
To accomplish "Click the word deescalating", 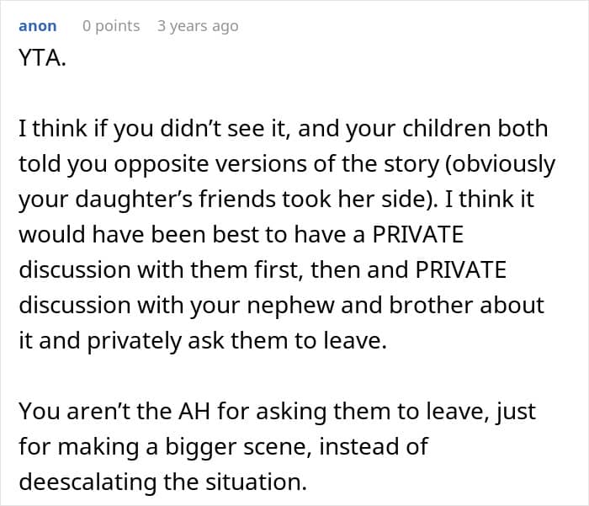I will [x=88, y=482].
